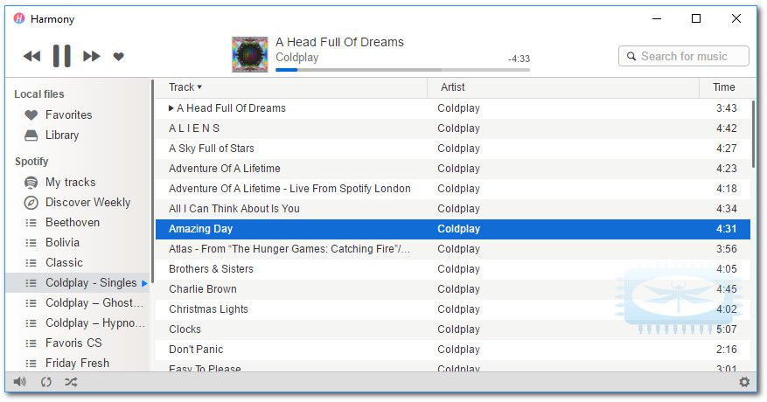Focus the Search for music field

[x=683, y=56]
